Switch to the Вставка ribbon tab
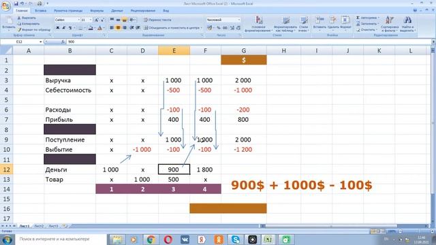Image resolution: width=436 pixels, height=245 pixels. (x=41, y=11)
